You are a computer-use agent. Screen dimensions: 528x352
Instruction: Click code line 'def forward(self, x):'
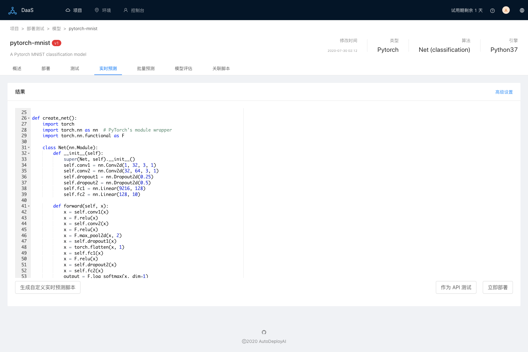81,206
